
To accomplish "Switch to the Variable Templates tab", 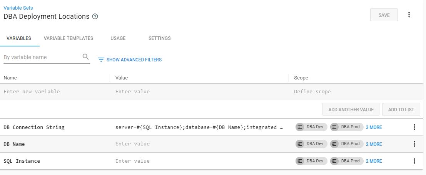I will (x=68, y=38).
